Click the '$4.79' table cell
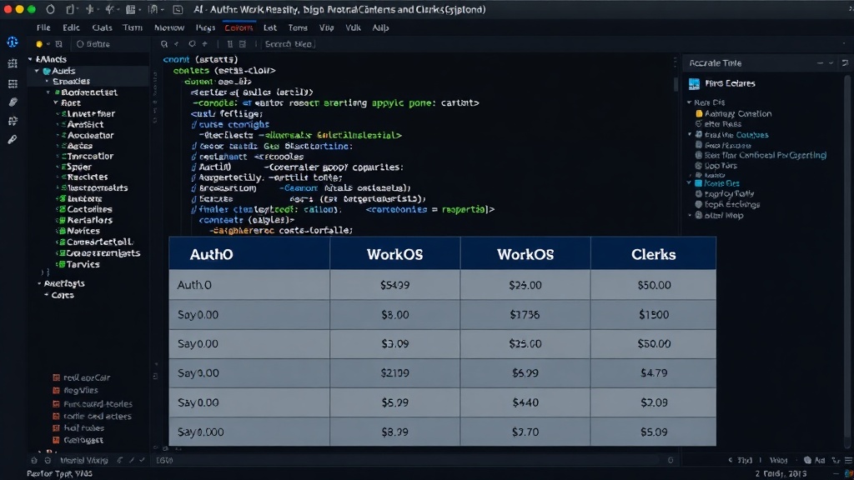This screenshot has height=480, width=854. tap(654, 373)
